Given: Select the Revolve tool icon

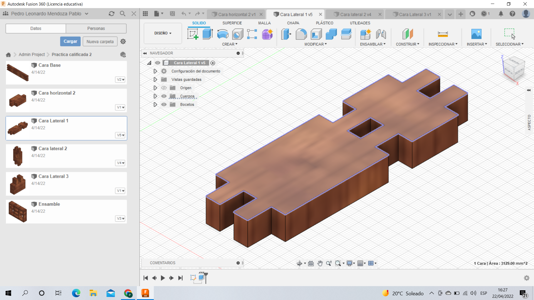Looking at the screenshot, I should 222,34.
